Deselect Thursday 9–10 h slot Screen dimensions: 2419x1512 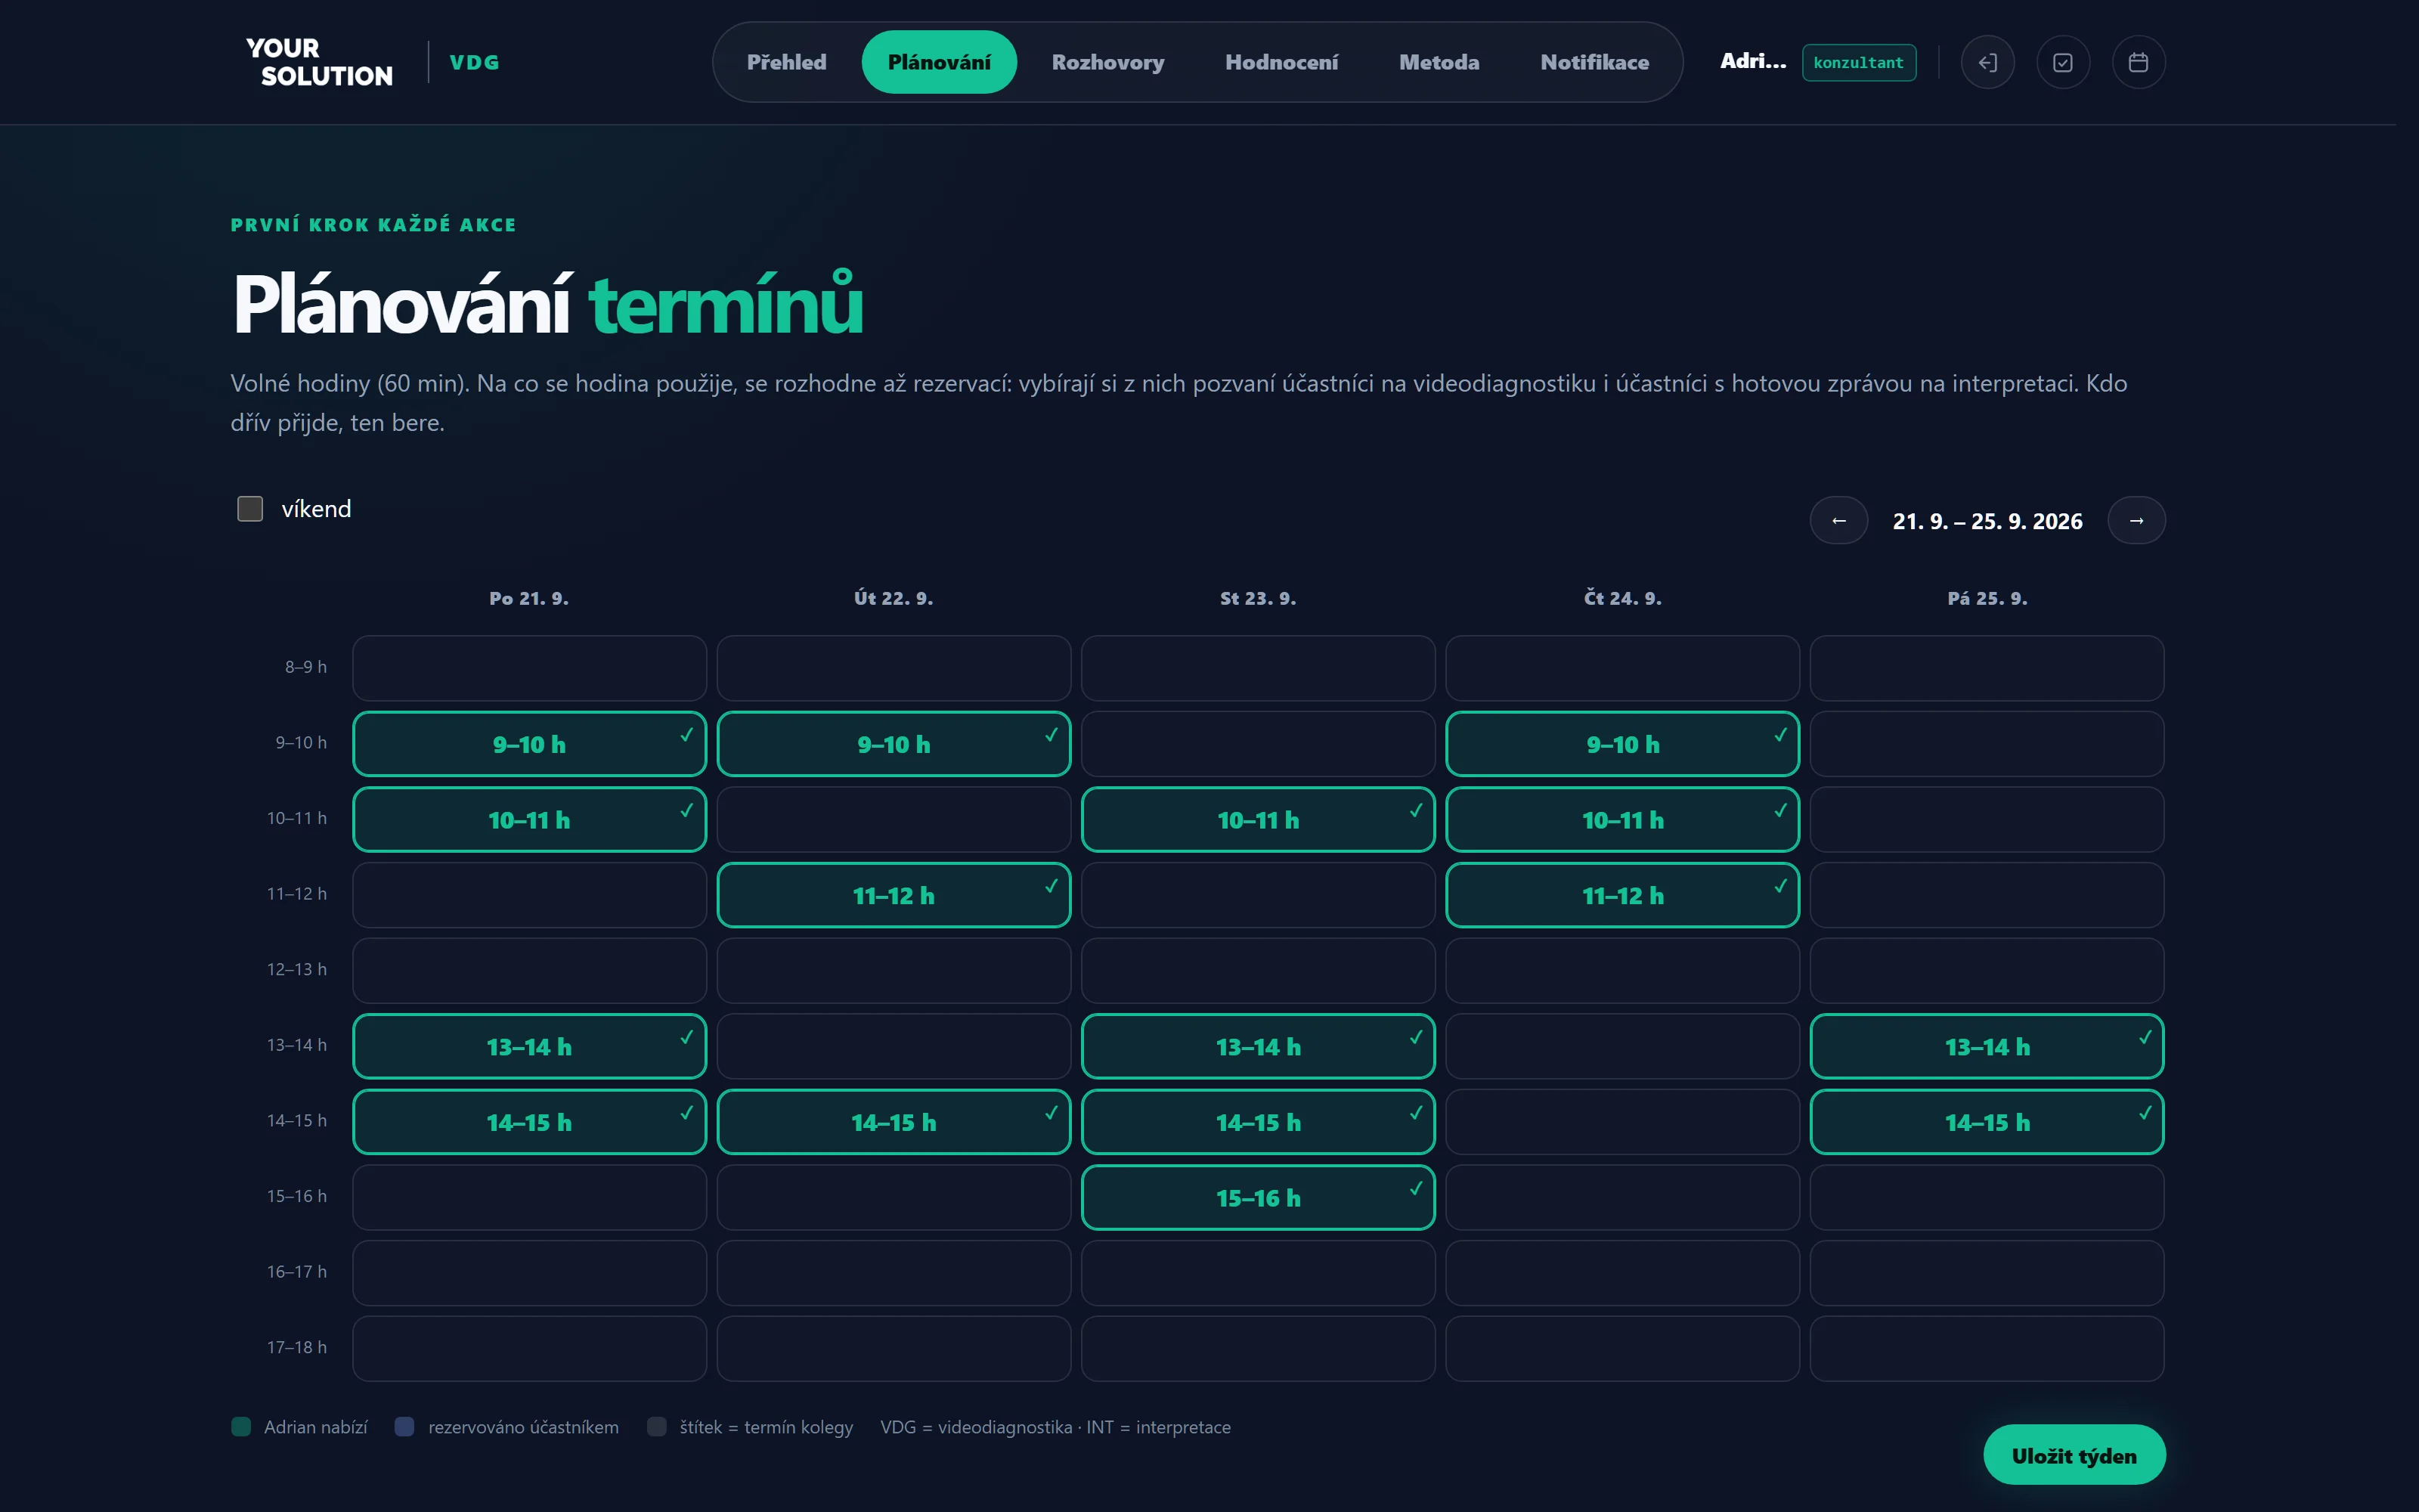(1622, 744)
